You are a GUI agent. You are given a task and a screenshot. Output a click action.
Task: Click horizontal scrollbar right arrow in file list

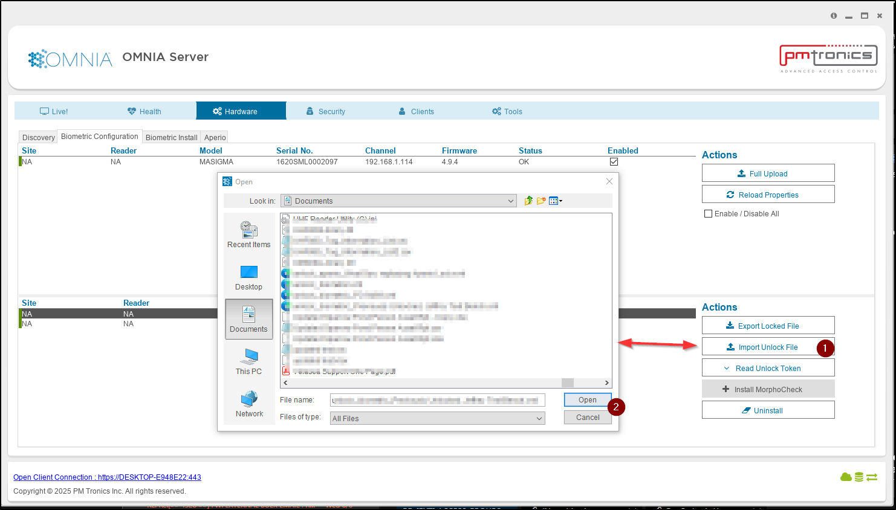[607, 382]
